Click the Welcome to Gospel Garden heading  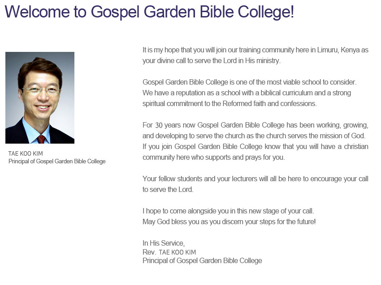149,12
